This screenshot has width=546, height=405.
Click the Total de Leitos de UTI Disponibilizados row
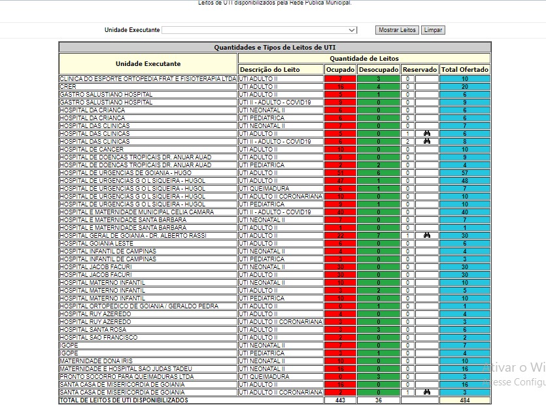[124, 400]
